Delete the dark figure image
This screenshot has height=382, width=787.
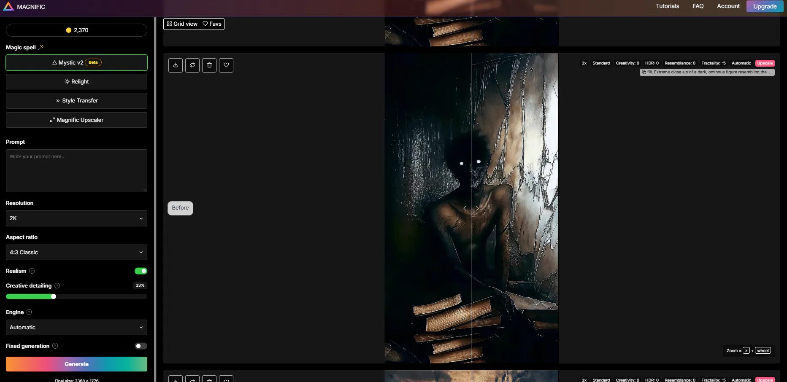click(x=209, y=65)
